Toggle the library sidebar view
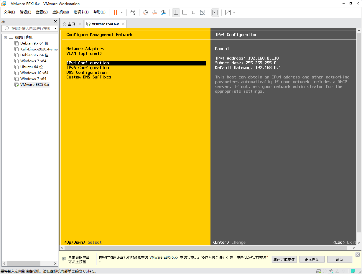Viewport: 362px width, 274px height. (176, 12)
